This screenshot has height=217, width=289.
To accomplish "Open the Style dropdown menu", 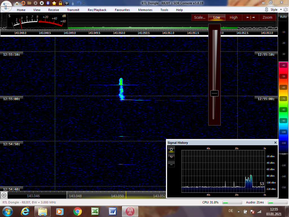I will click(276, 10).
